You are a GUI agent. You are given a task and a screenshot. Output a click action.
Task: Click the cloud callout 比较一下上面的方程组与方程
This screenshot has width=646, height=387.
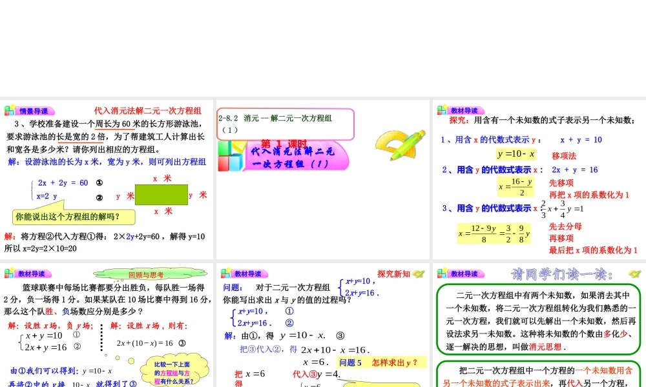point(174,372)
